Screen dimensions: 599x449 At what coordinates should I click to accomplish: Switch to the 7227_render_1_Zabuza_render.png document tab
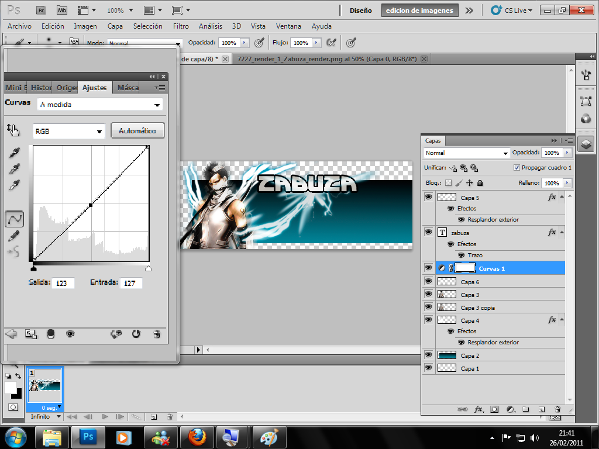pos(326,59)
